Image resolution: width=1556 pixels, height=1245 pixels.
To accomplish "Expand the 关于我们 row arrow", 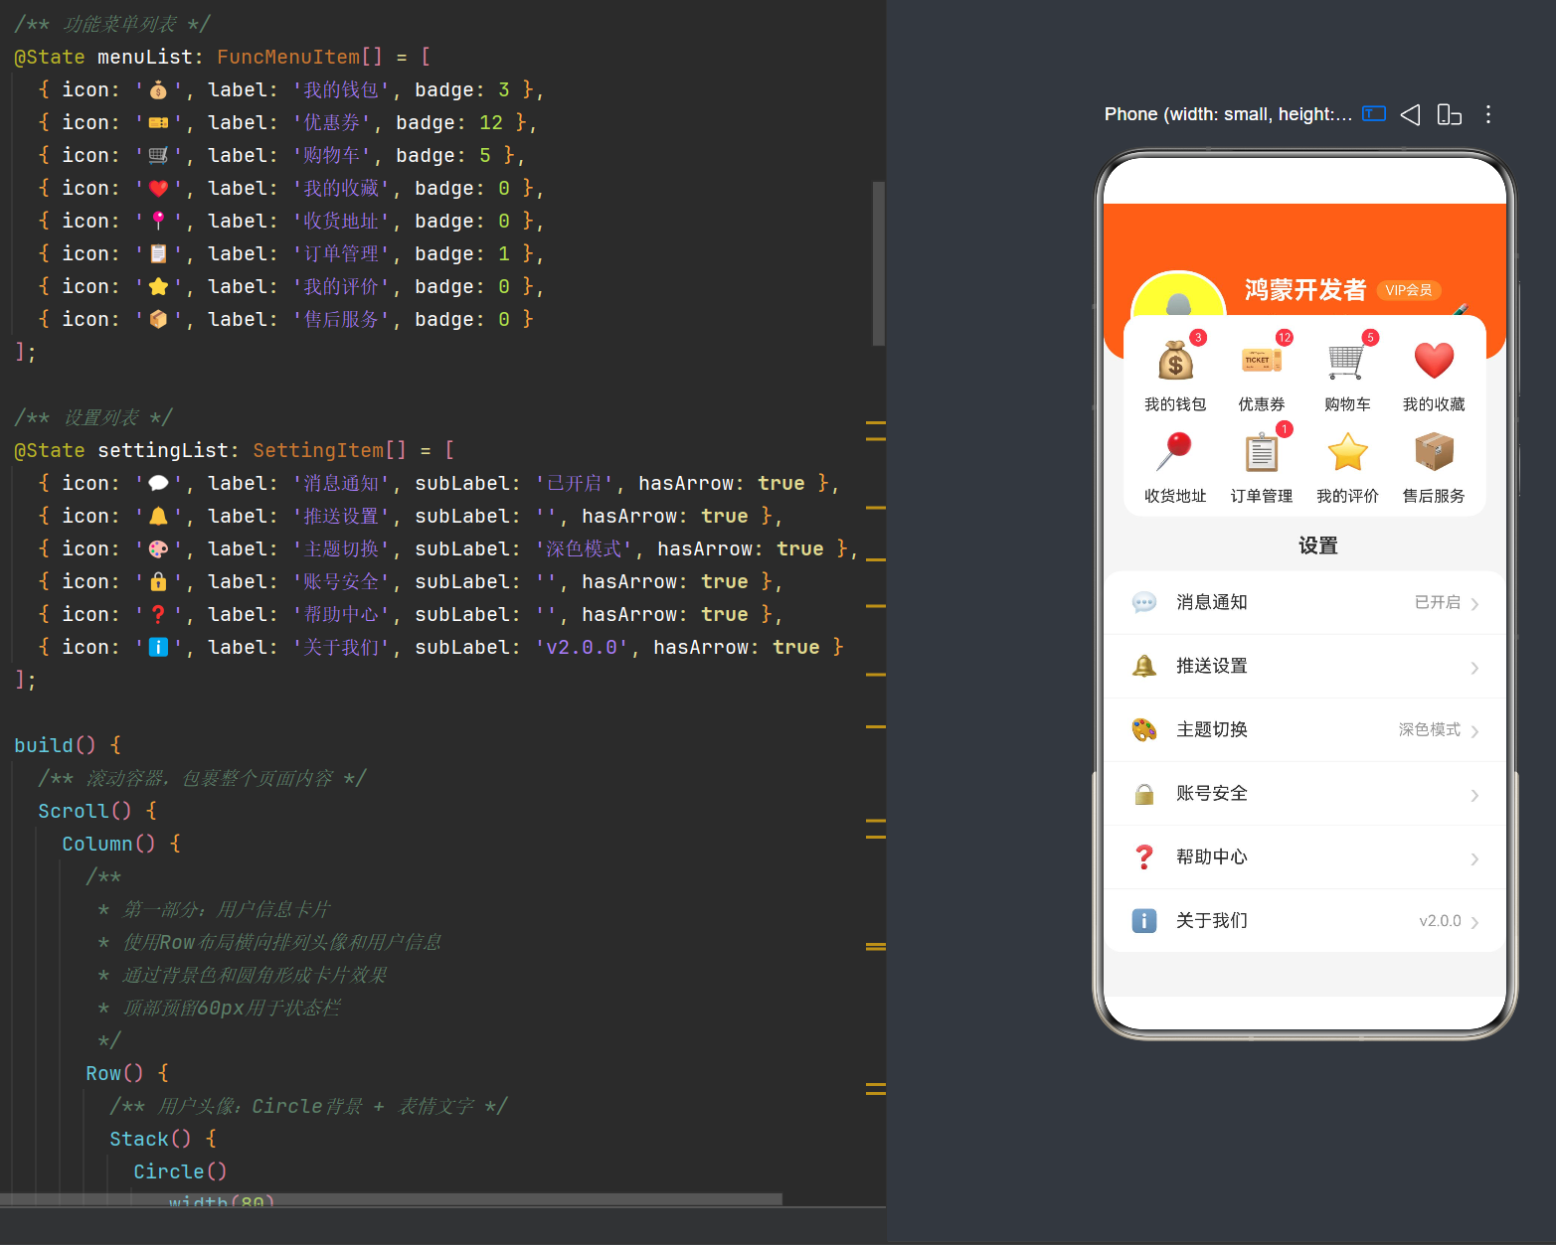I will (1474, 922).
